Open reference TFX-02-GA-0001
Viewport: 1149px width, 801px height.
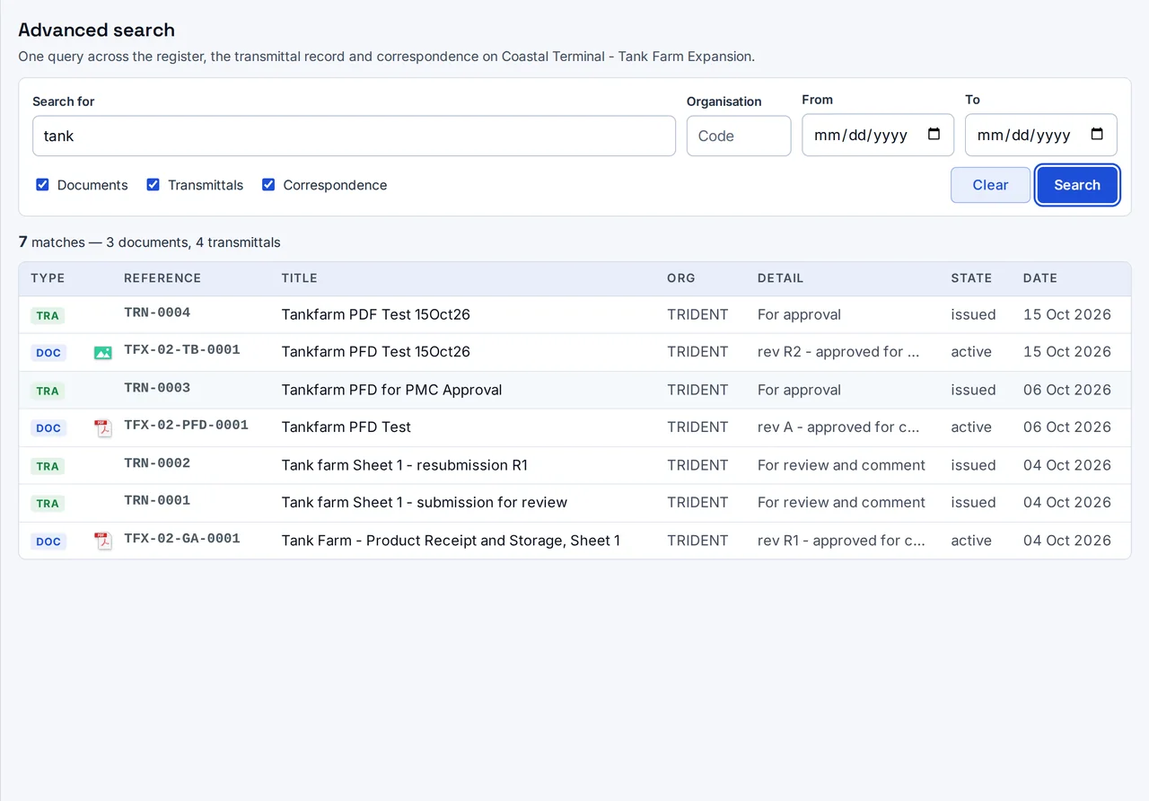(182, 539)
